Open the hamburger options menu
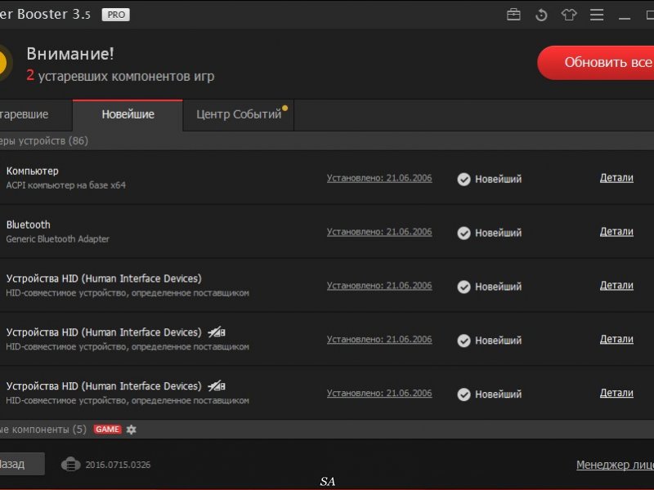The image size is (654, 490). 597,15
